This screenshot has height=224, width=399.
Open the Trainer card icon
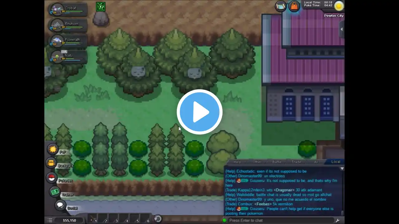pyautogui.click(x=55, y=192)
